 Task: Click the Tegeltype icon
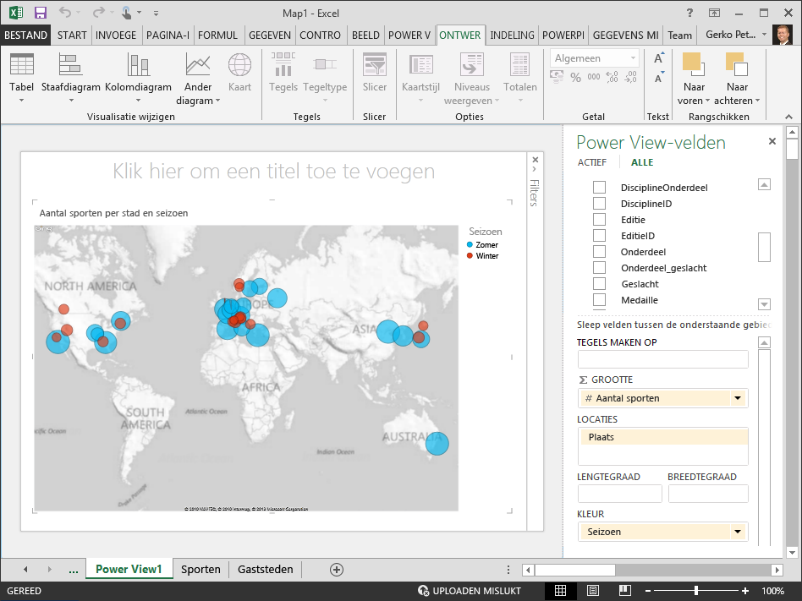[x=325, y=64]
